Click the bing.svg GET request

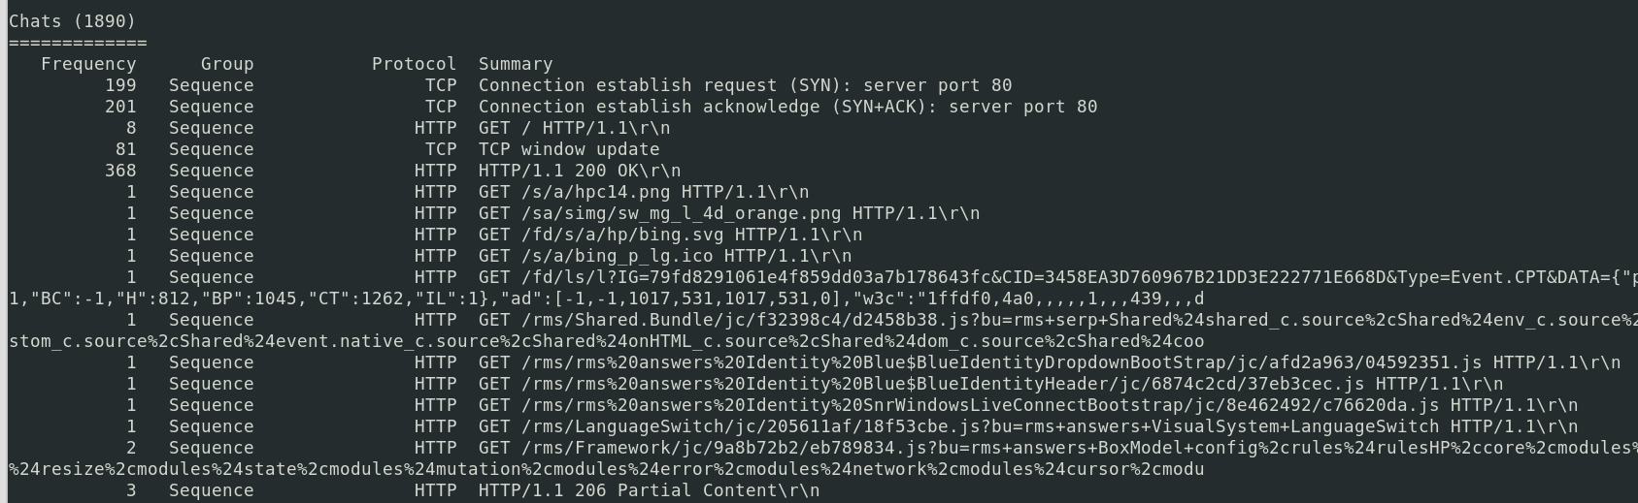pyautogui.click(x=670, y=235)
